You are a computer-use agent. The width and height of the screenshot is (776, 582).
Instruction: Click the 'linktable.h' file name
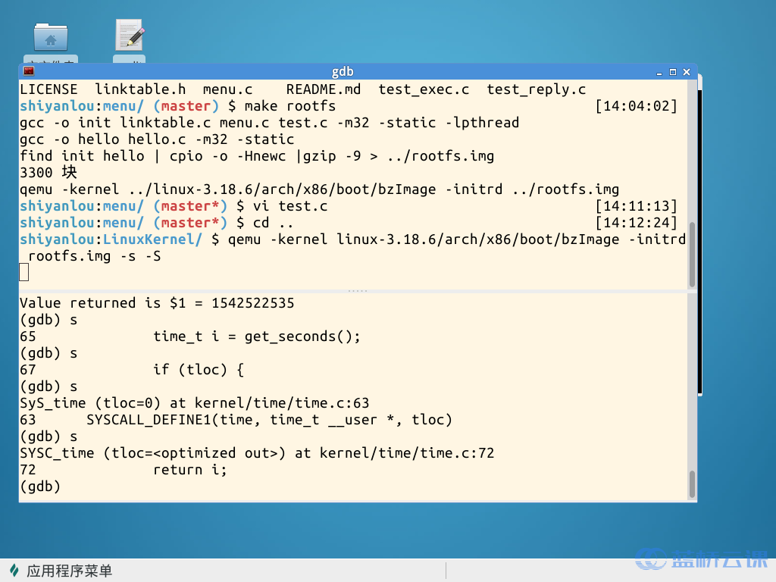[x=140, y=89]
